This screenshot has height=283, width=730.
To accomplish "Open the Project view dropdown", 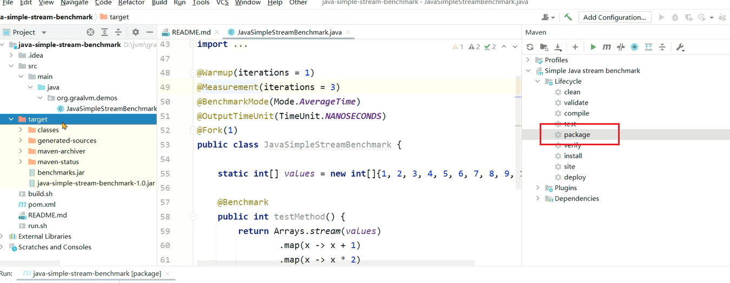I will pos(44,32).
